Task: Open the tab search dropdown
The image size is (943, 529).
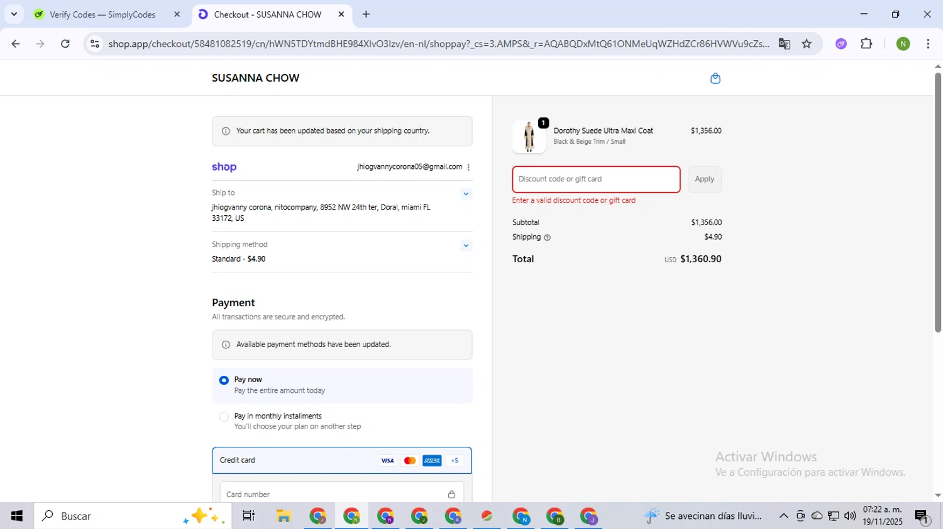Action: tap(14, 14)
